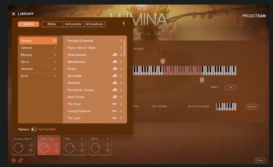Audition Storyteller using its speaker icon
273x167 pixels.
point(121,76)
